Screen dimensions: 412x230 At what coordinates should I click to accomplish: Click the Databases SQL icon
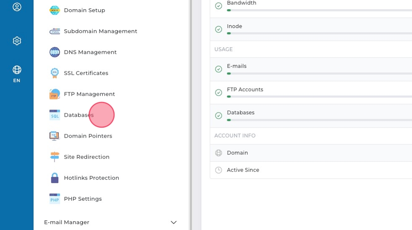tap(54, 115)
